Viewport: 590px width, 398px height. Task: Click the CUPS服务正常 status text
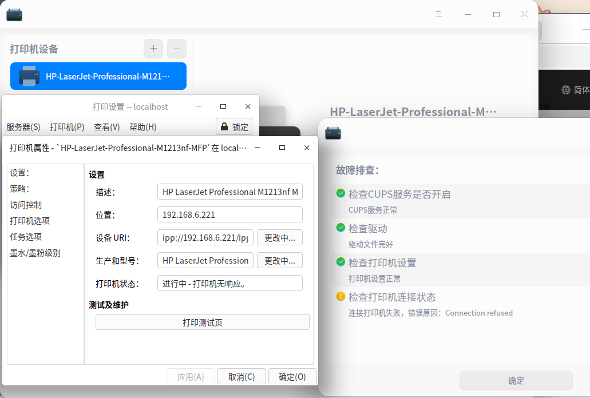[x=373, y=210]
